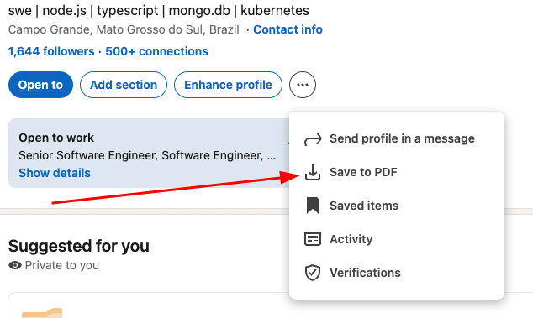
Task: View the 1,644 followers link
Action: click(x=51, y=51)
